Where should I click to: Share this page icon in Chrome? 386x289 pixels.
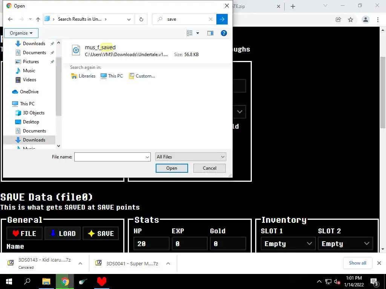339,20
